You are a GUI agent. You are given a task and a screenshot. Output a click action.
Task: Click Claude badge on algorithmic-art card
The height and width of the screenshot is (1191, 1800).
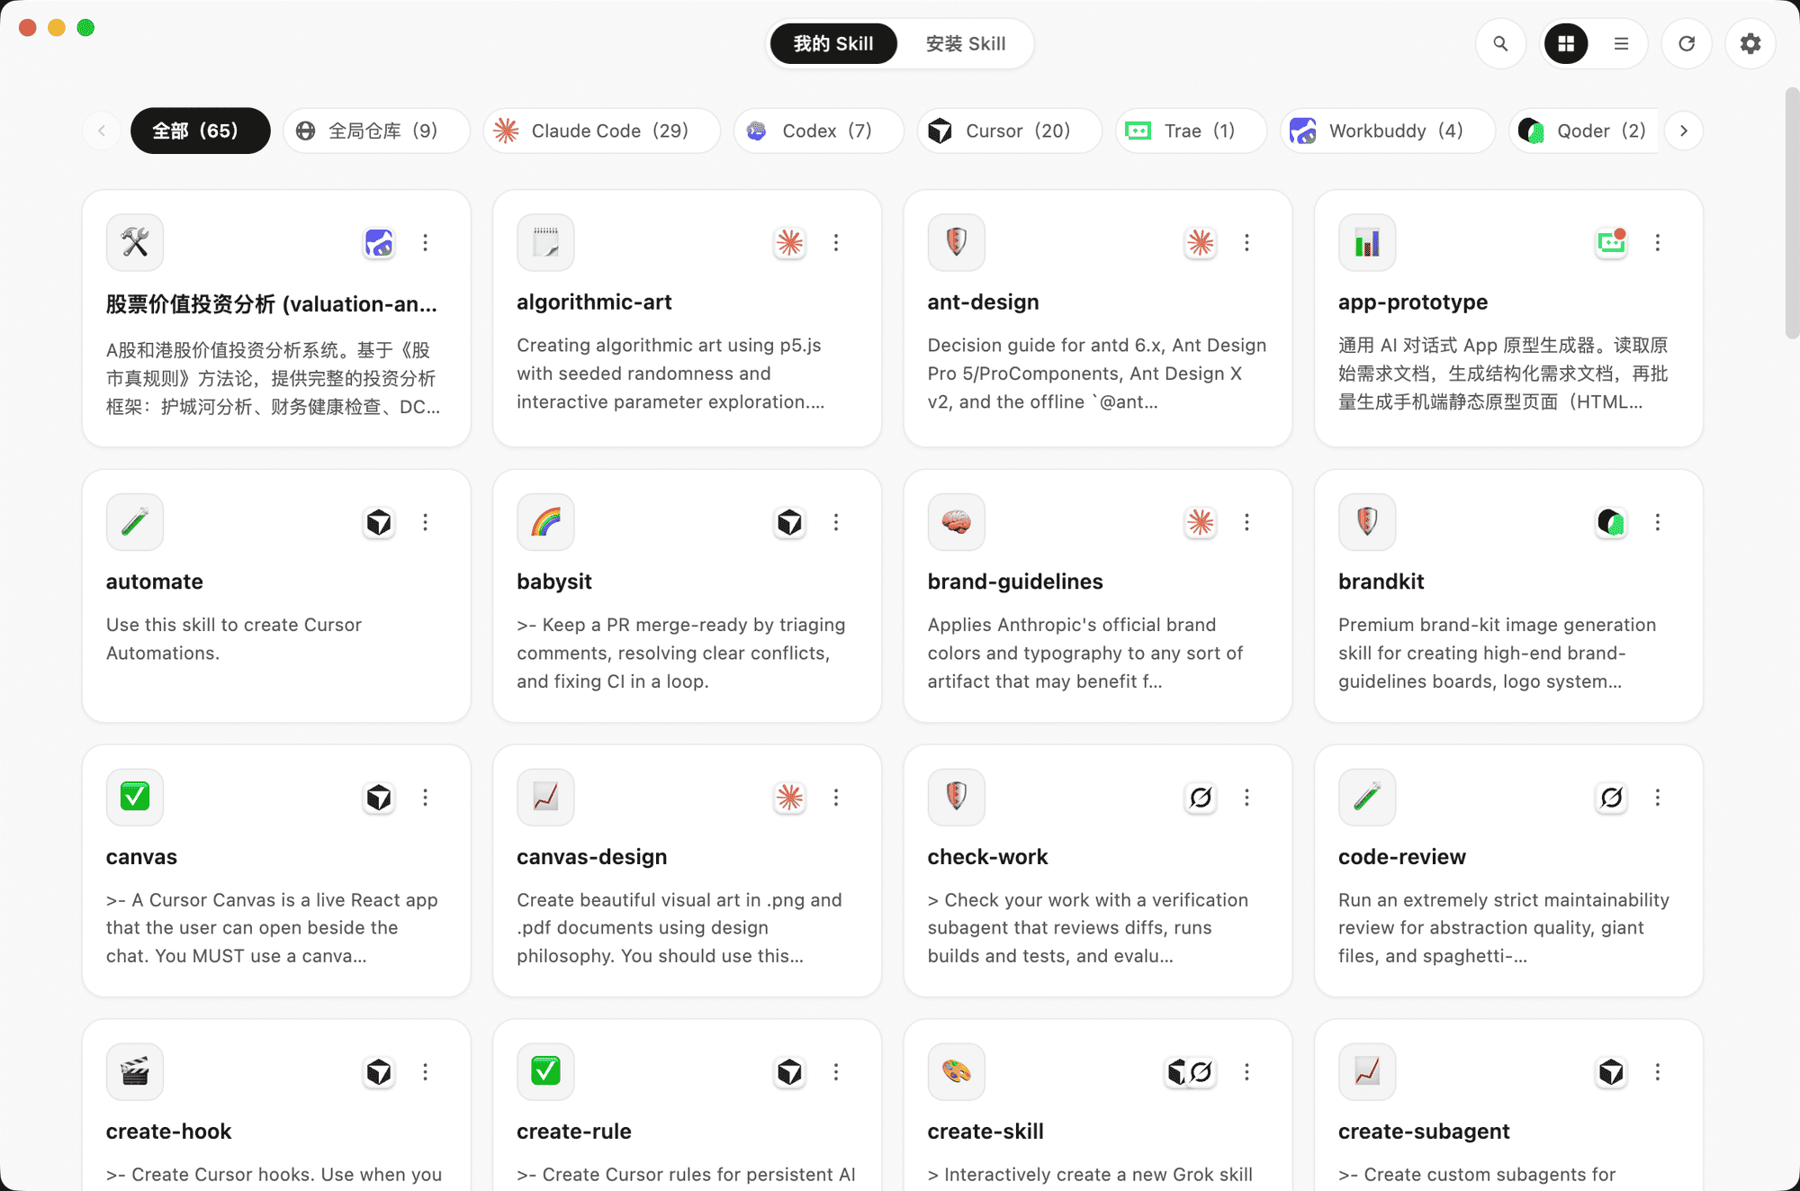click(x=790, y=242)
